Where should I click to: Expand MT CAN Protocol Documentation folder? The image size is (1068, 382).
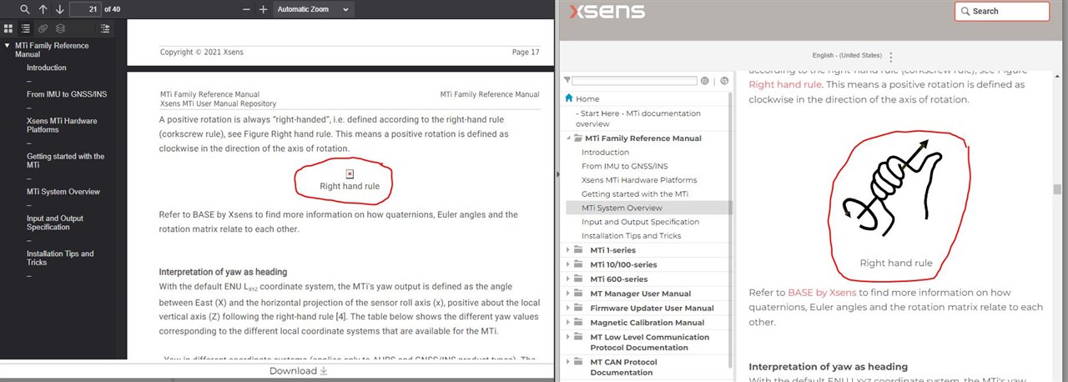(568, 362)
